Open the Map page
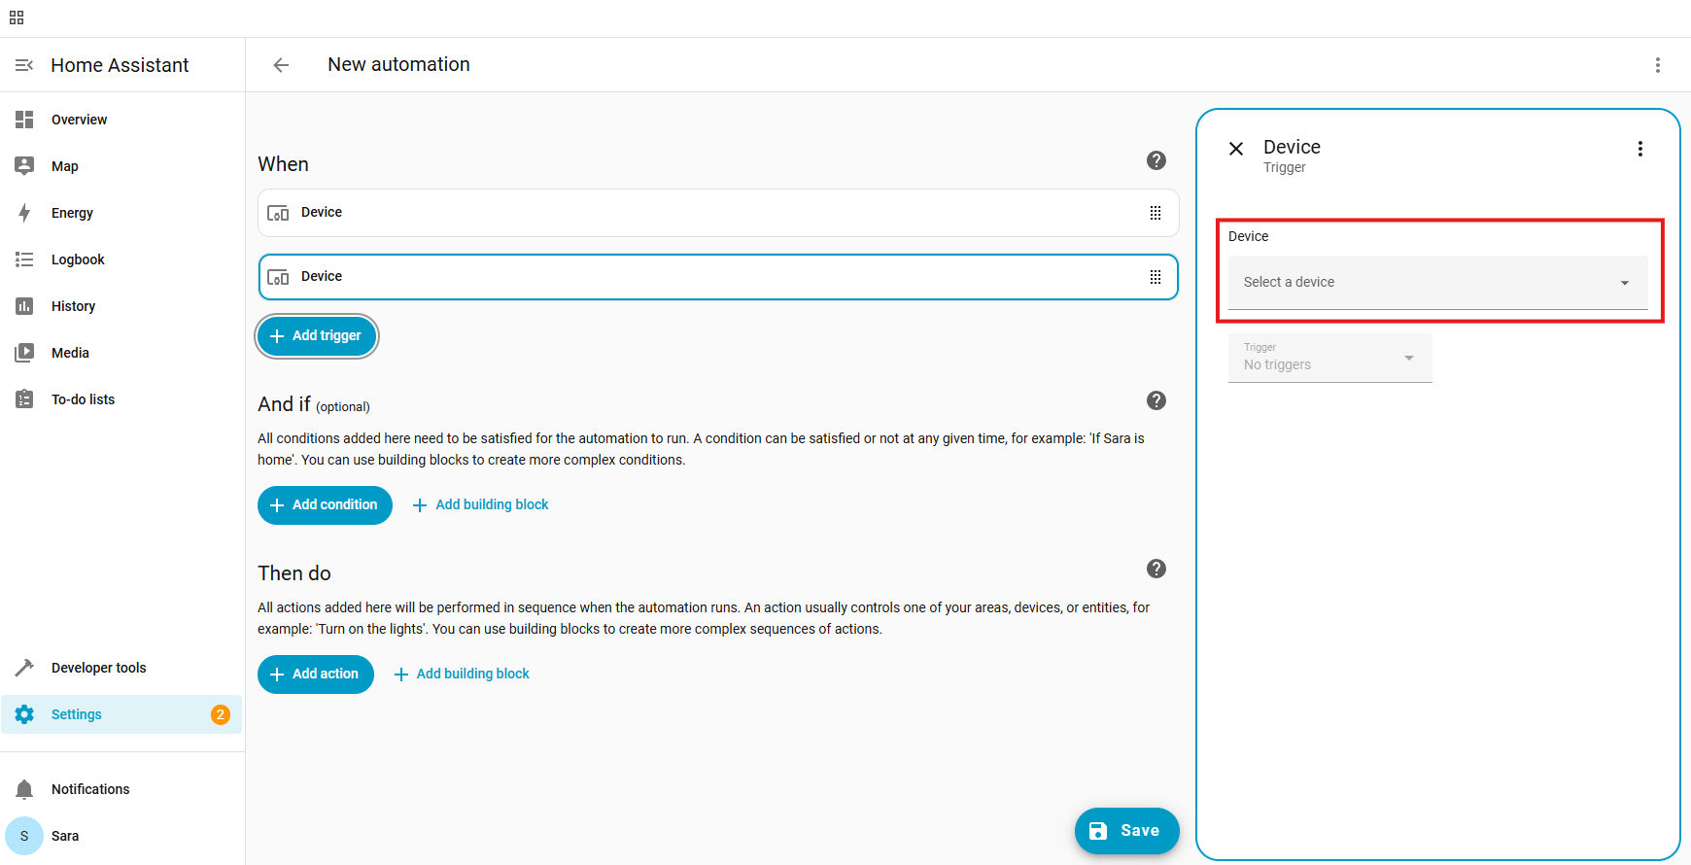Image resolution: width=1691 pixels, height=865 pixels. pyautogui.click(x=121, y=166)
